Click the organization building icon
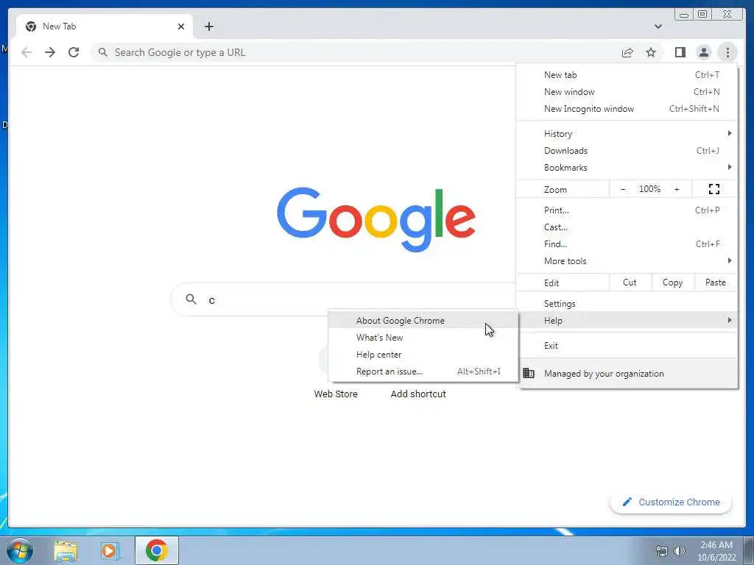This screenshot has height=565, width=754. pos(529,373)
